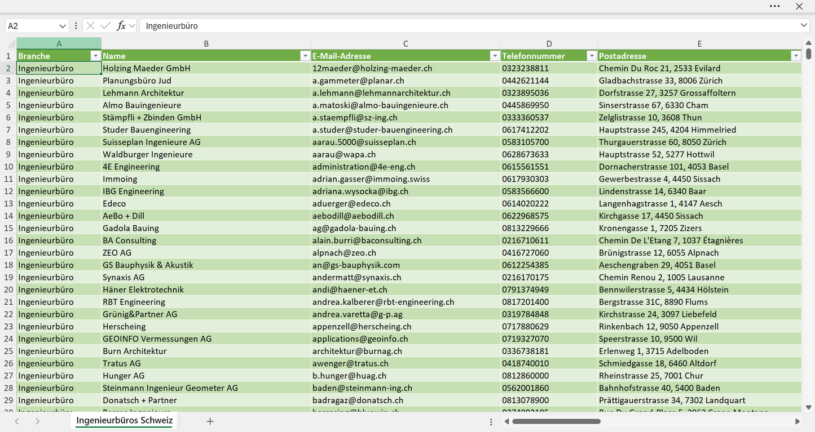Viewport: 815px width, 432px height.
Task: Select column C header
Action: 406,43
